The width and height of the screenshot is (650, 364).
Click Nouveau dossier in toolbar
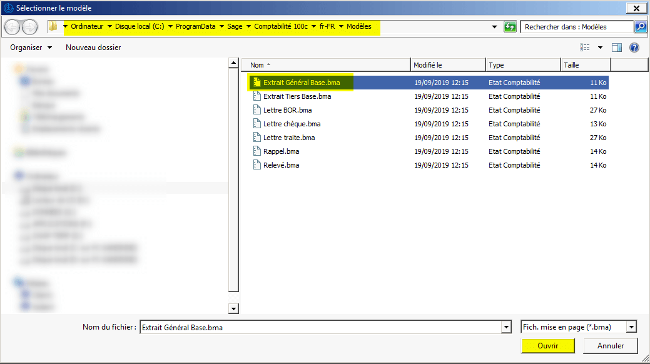(x=93, y=48)
